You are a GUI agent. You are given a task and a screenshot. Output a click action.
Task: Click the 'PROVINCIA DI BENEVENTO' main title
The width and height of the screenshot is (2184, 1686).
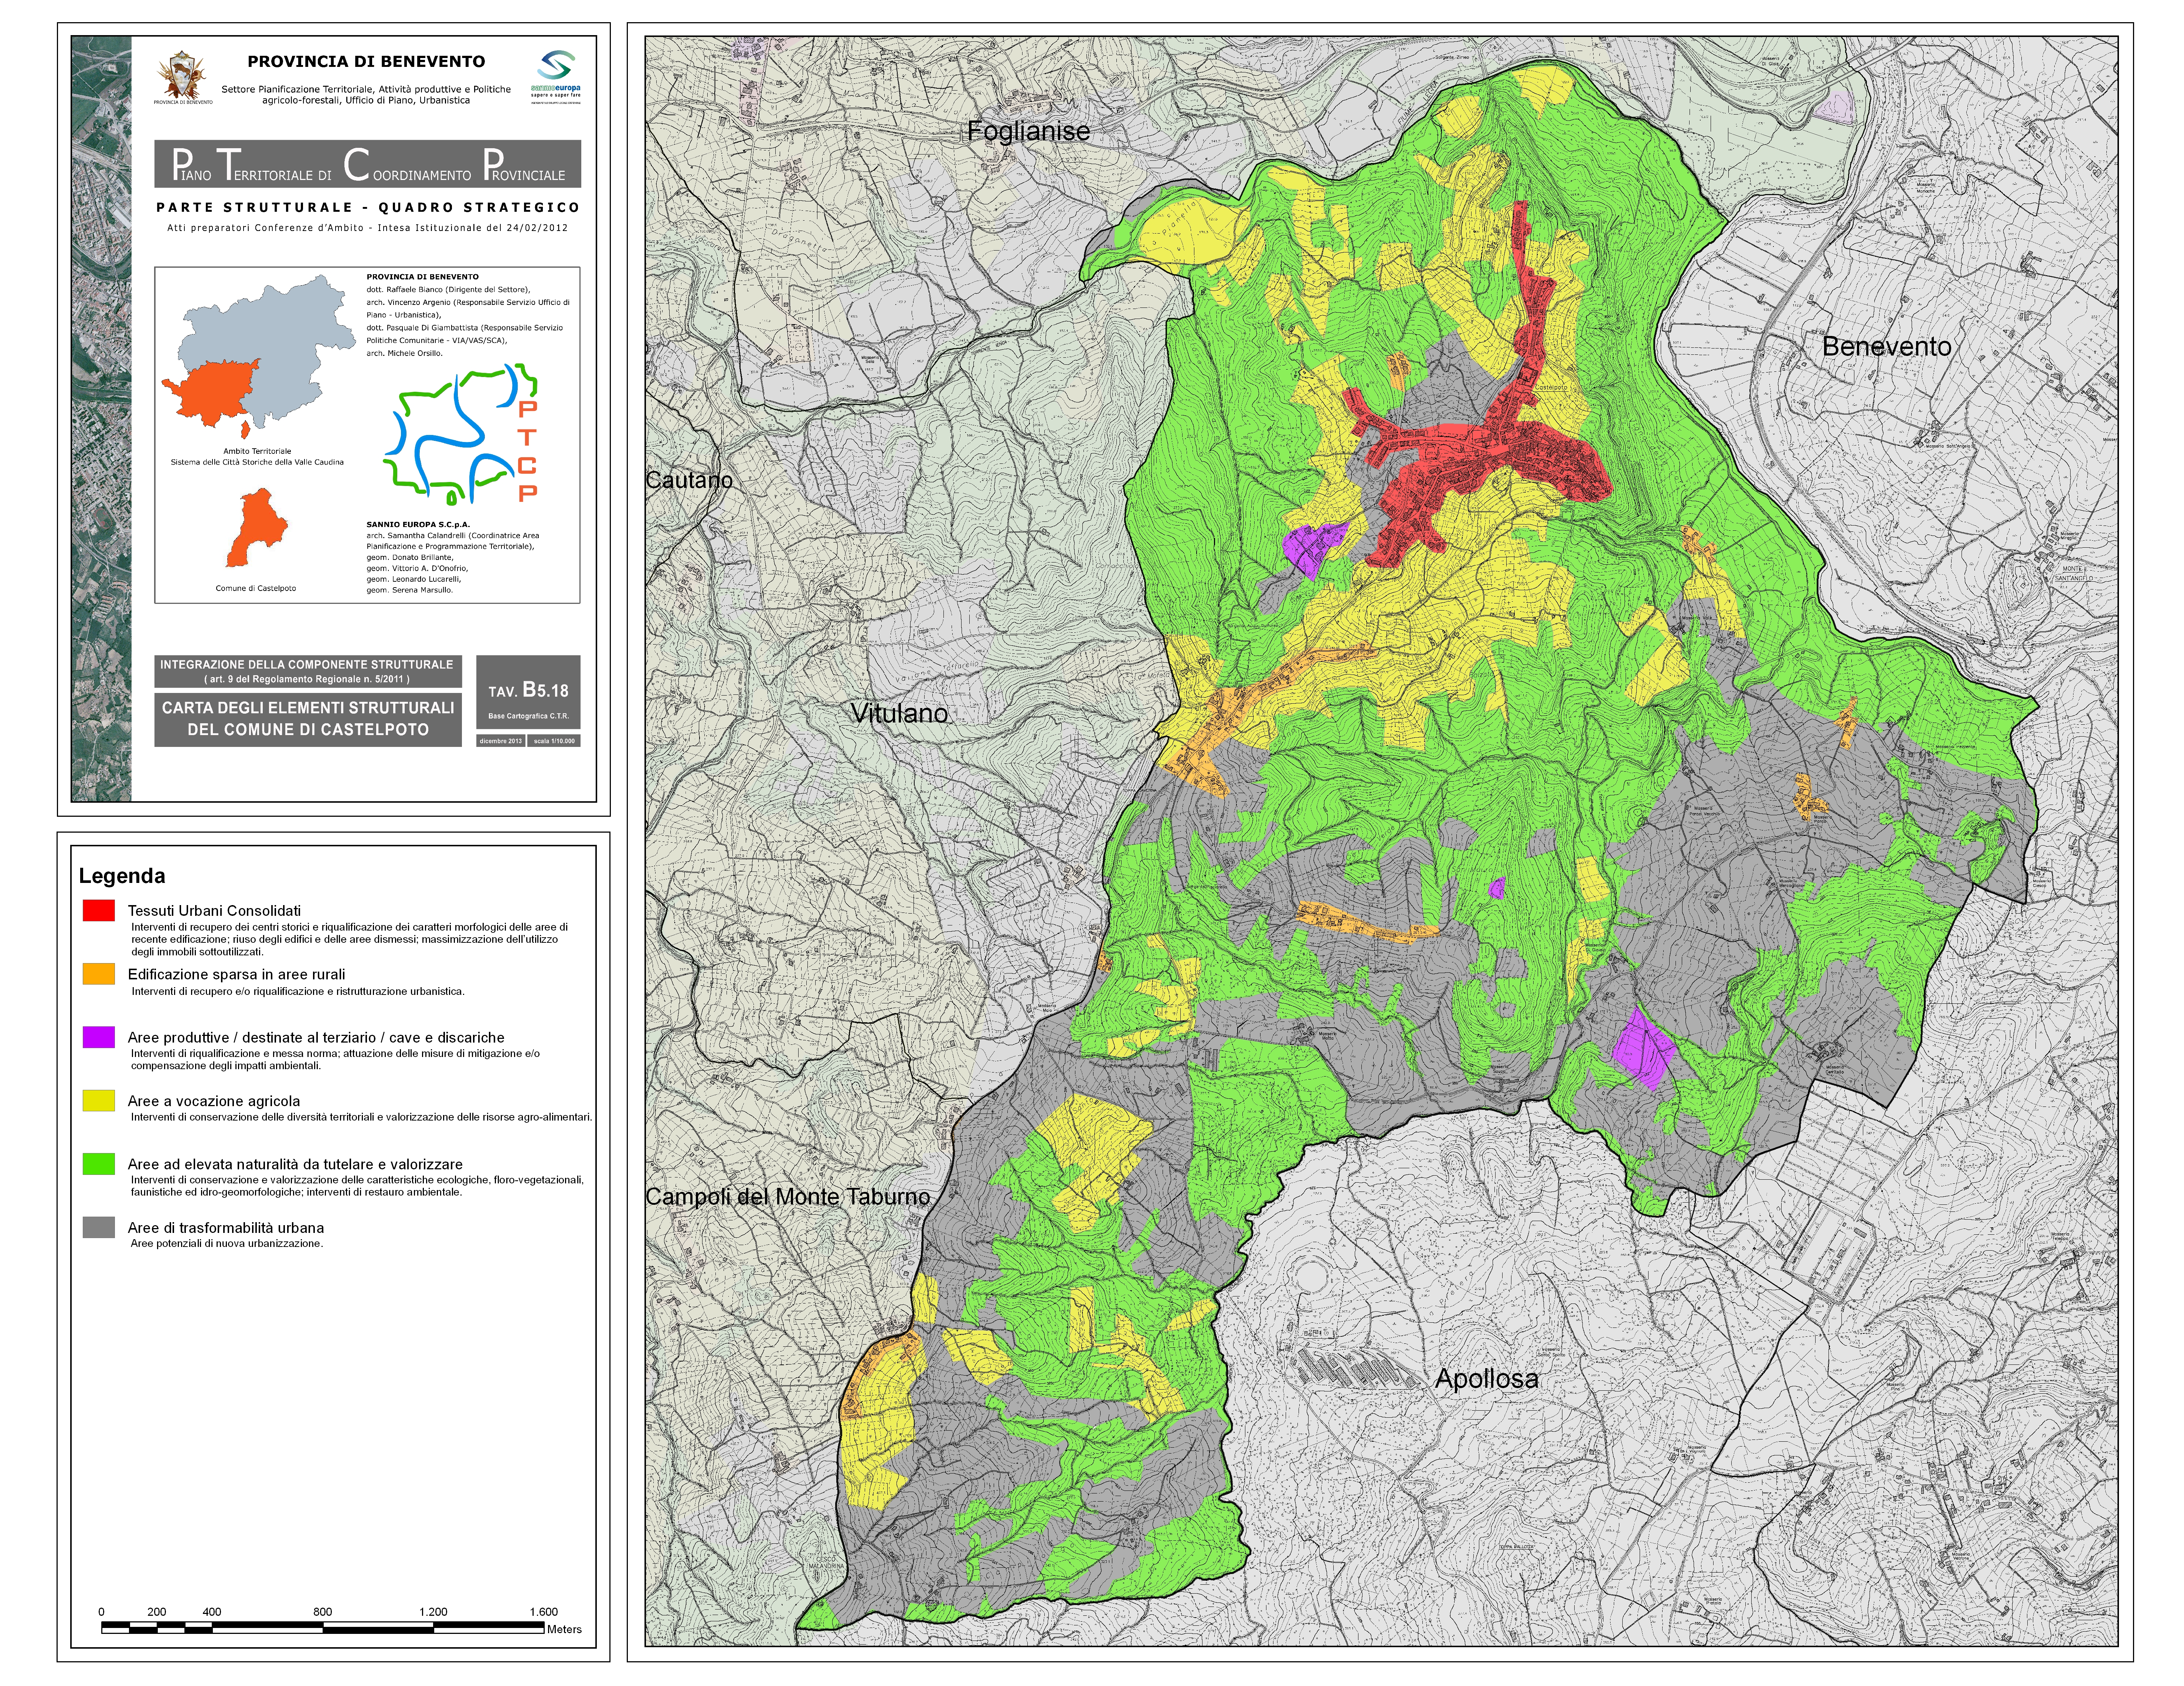tap(366, 62)
